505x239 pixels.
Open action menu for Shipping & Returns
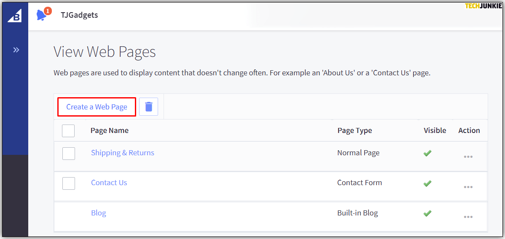(x=468, y=157)
